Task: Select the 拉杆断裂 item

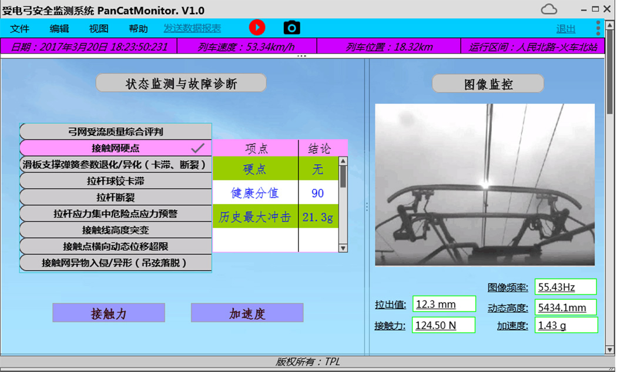Action: tap(116, 197)
